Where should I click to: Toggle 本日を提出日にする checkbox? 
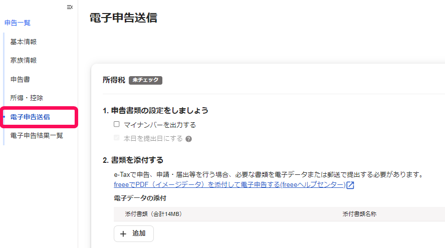[x=117, y=138]
